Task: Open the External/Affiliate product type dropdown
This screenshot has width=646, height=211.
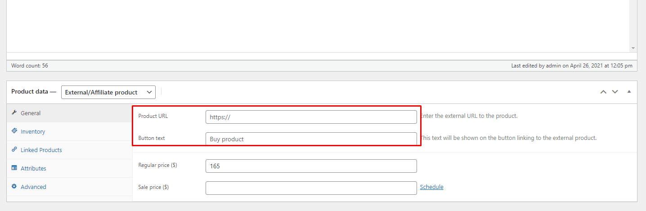Action: coord(108,92)
